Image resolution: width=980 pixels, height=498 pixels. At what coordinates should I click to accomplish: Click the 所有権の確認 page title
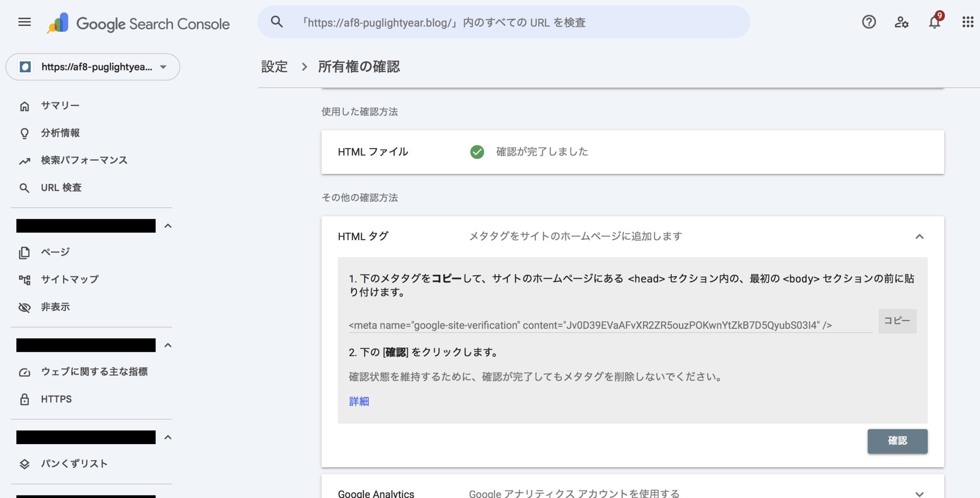click(x=359, y=67)
